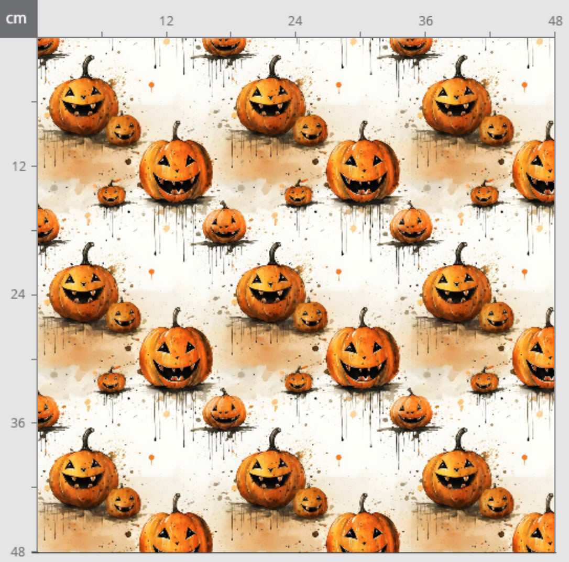The image size is (569, 562).
Task: Click the 48 label on the vertical ruler
Action: [x=19, y=551]
